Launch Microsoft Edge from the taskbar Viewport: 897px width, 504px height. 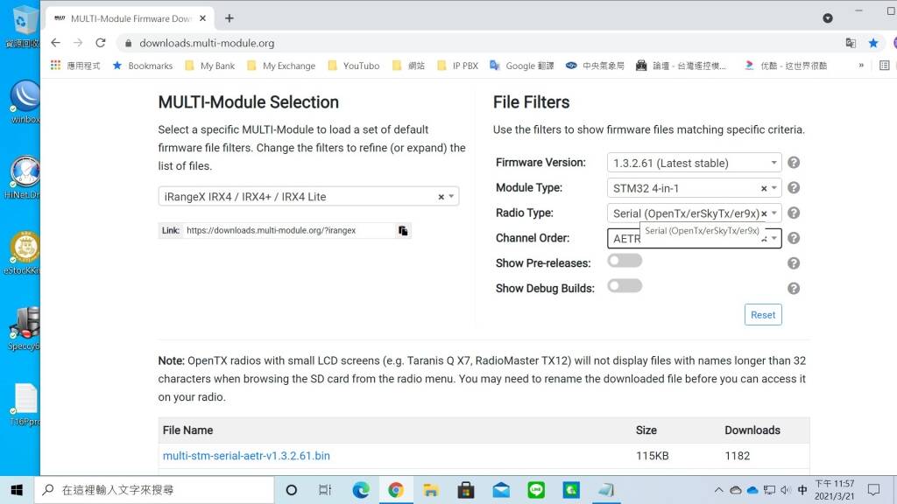pyautogui.click(x=360, y=490)
